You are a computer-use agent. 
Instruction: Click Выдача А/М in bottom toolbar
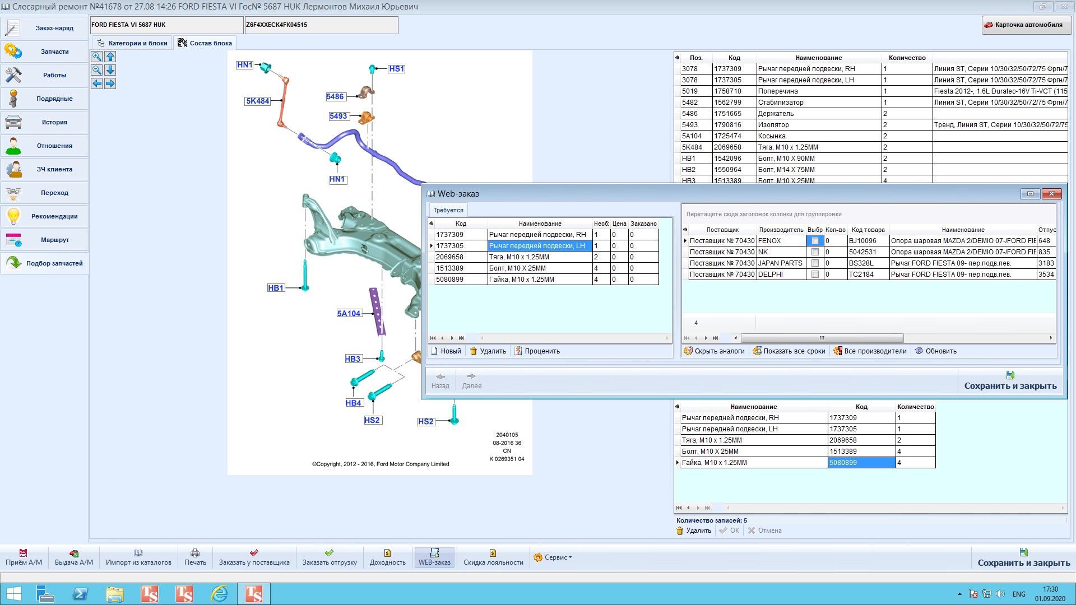pos(74,557)
